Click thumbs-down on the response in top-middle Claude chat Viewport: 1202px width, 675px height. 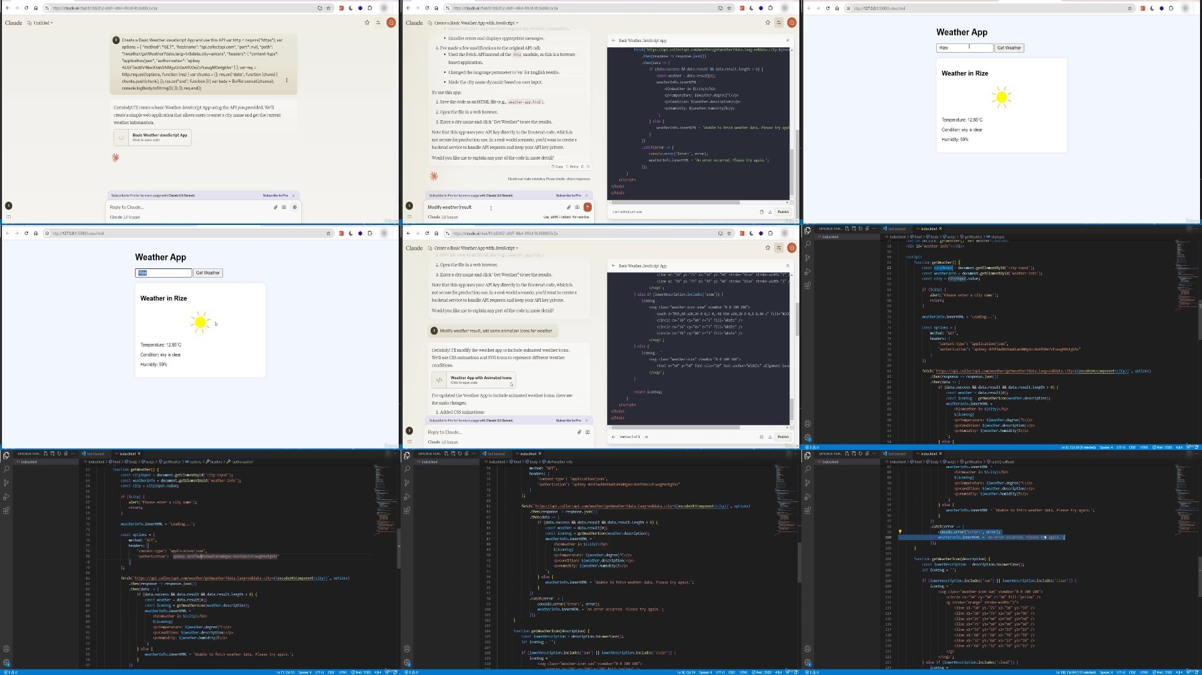tap(588, 167)
